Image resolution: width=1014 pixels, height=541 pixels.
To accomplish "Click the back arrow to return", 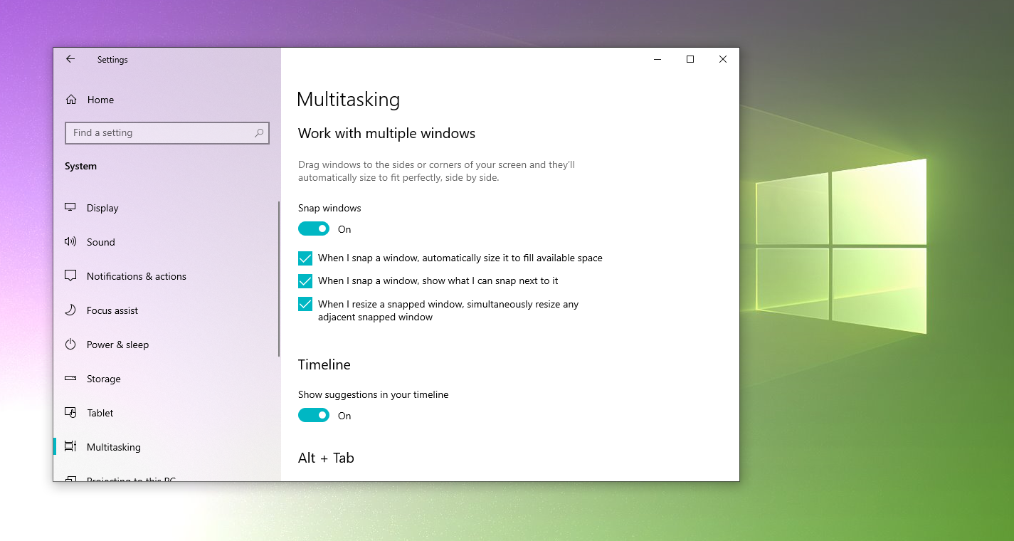I will 70,59.
